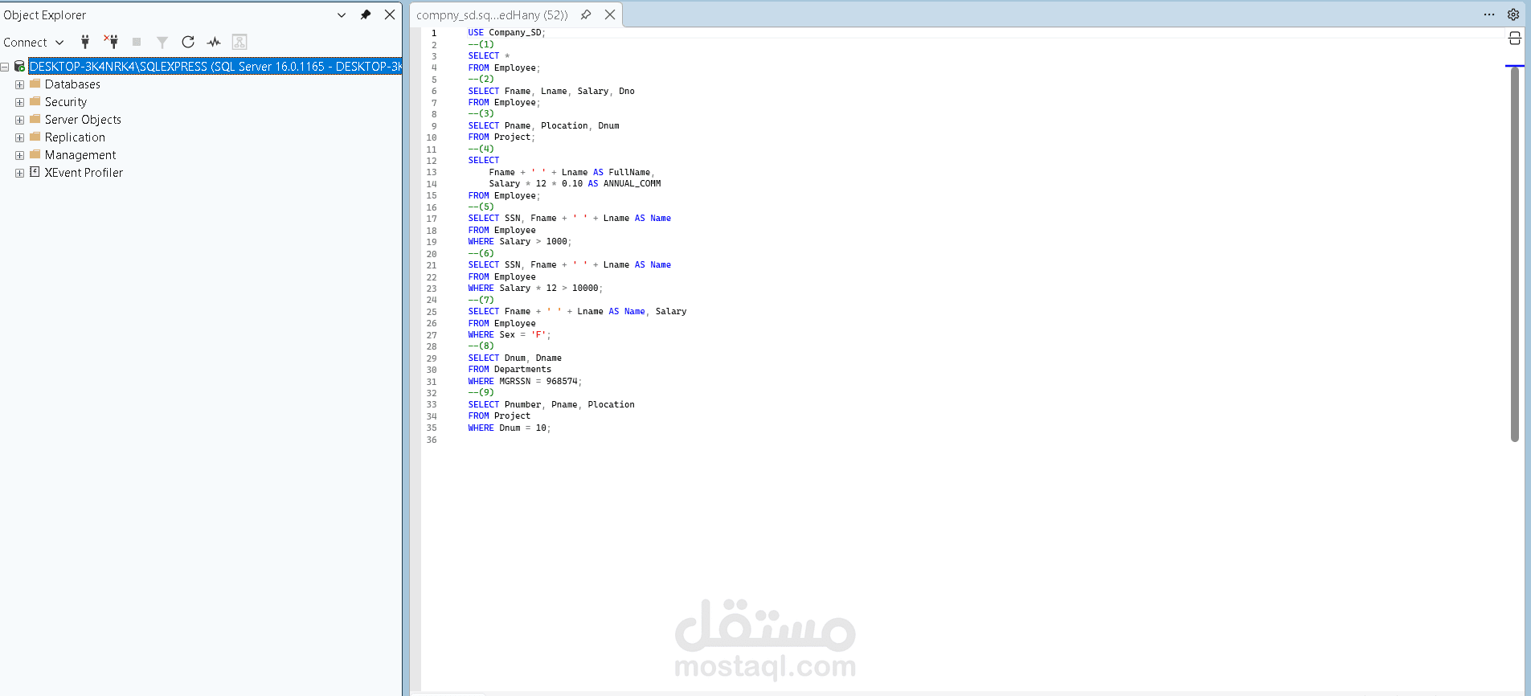Click the '--(9)' comment line
This screenshot has height=696, width=1531.
(x=481, y=392)
